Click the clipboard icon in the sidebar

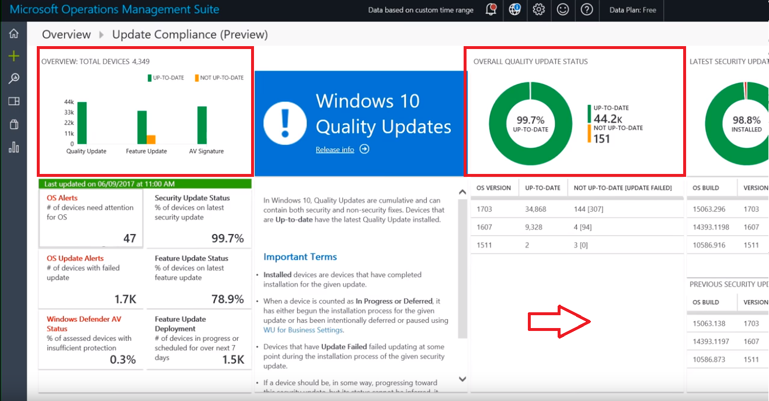point(14,124)
